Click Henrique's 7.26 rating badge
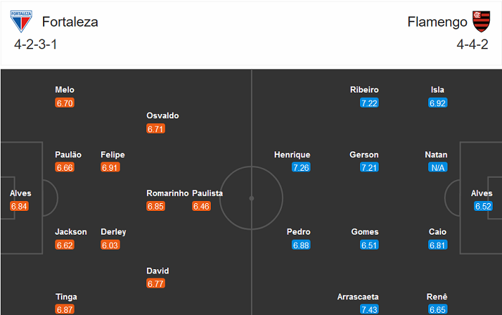Viewport: 502px width, 315px height. pyautogui.click(x=301, y=167)
